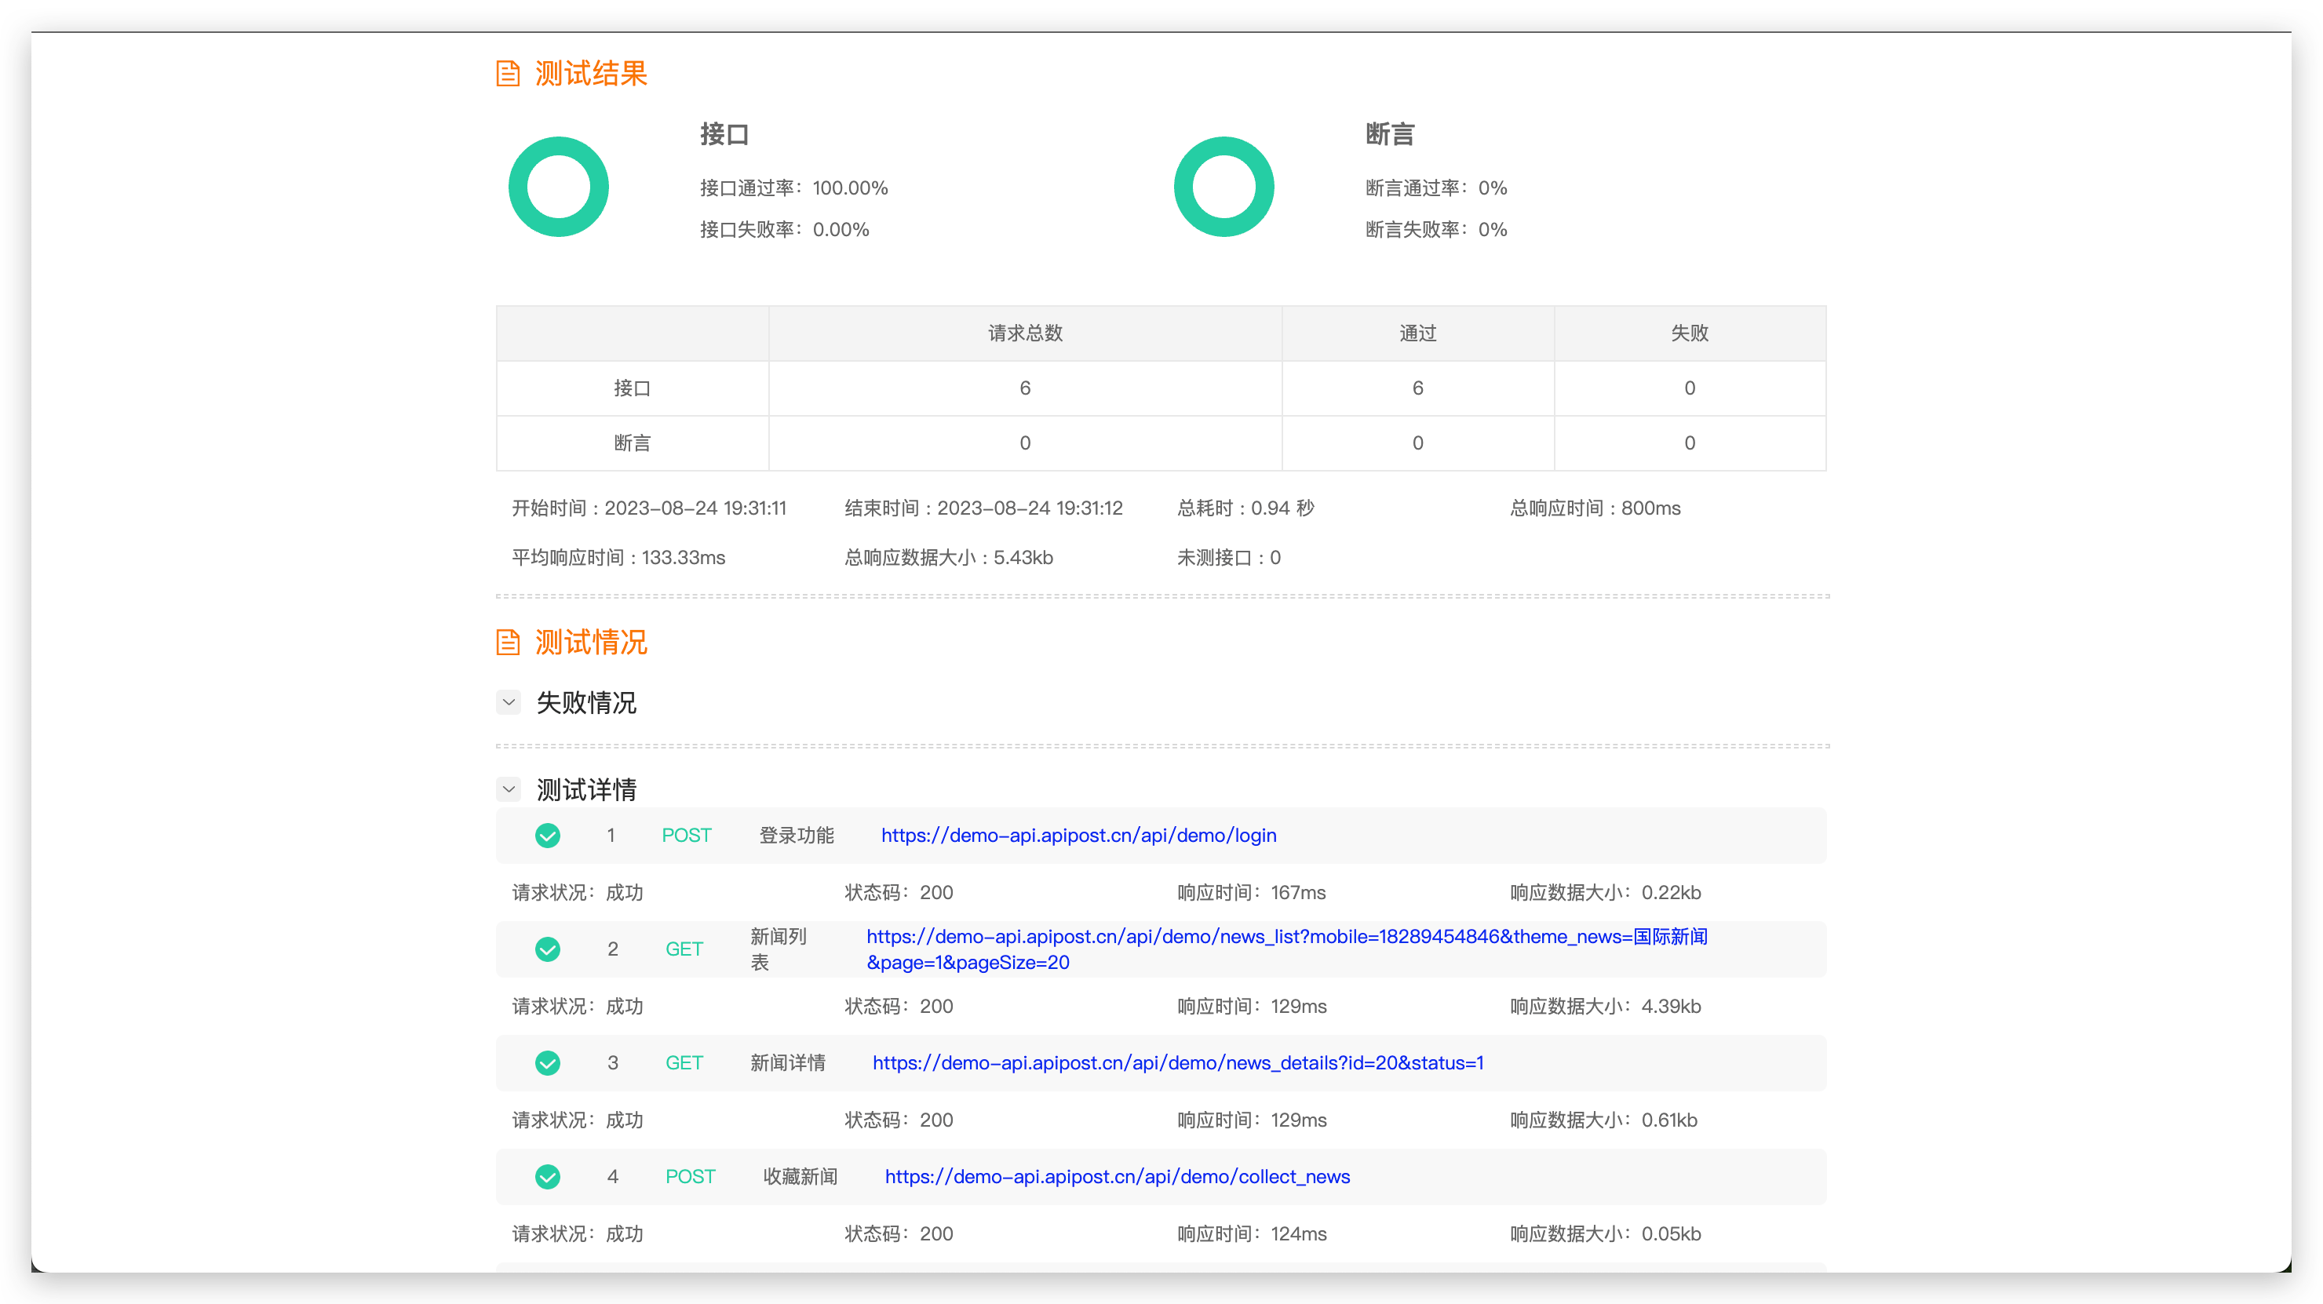The height and width of the screenshot is (1304, 2323).
Task: Click the document icon beside 测试结果
Action: [x=508, y=74]
